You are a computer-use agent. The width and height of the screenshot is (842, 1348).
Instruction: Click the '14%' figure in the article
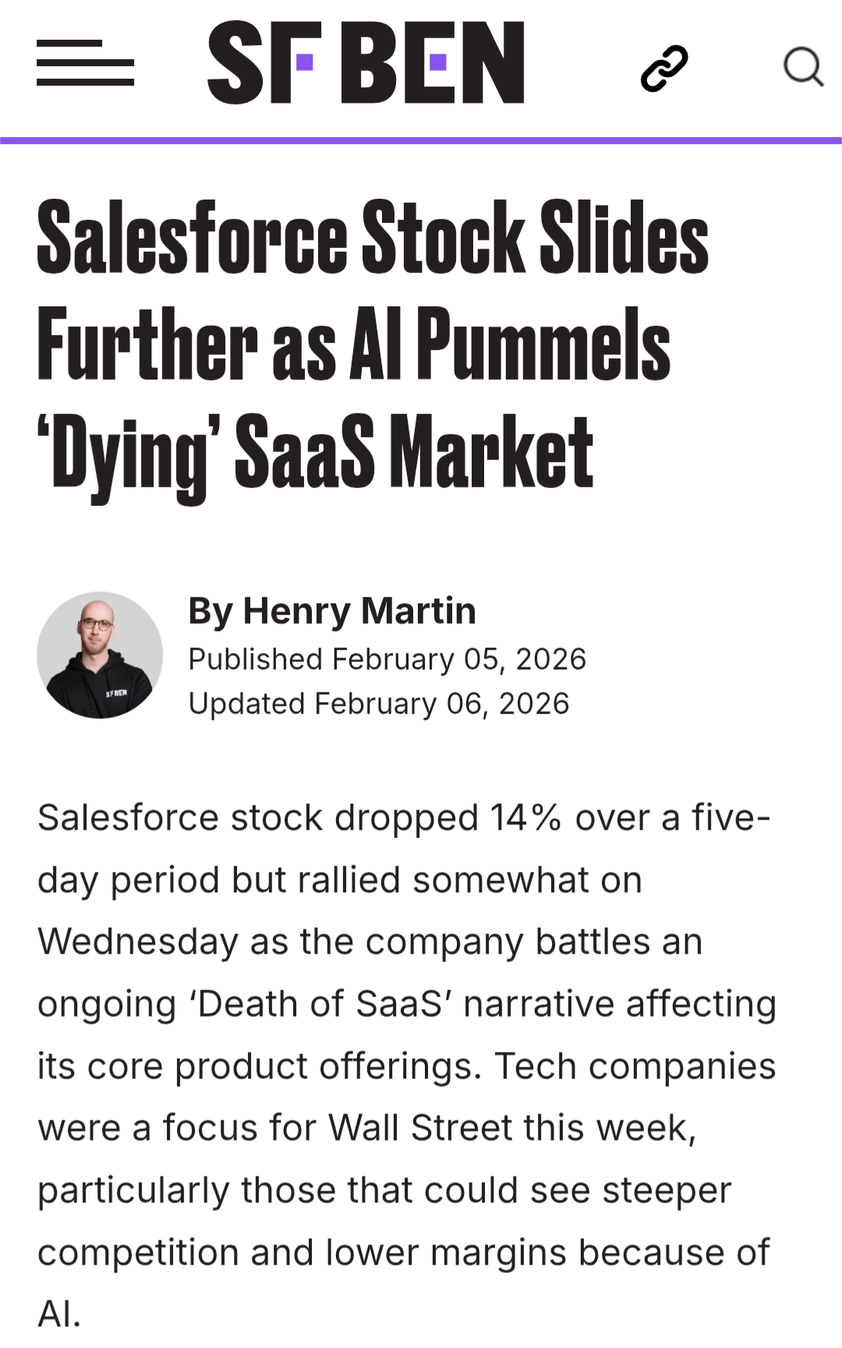(525, 818)
